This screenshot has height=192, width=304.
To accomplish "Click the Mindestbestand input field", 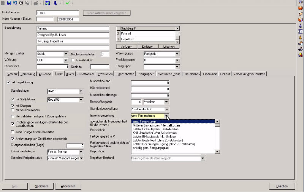I will [x=150, y=83].
